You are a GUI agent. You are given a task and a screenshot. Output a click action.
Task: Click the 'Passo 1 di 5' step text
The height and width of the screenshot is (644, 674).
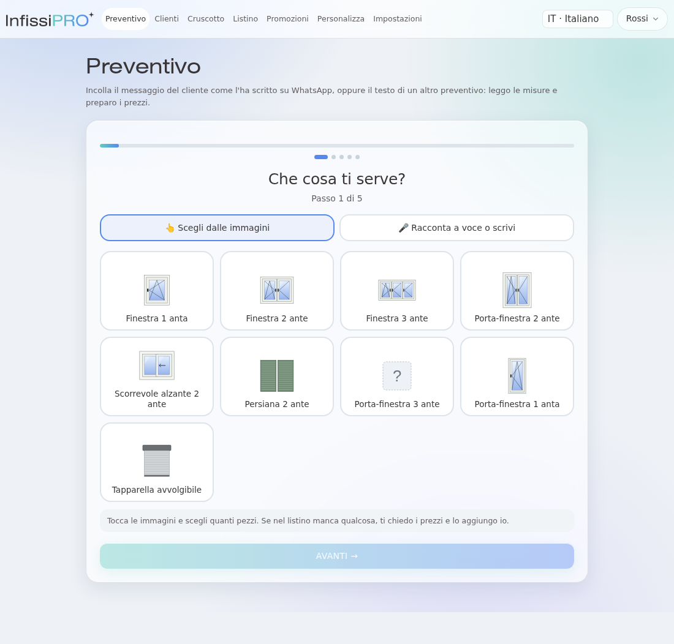click(x=337, y=198)
